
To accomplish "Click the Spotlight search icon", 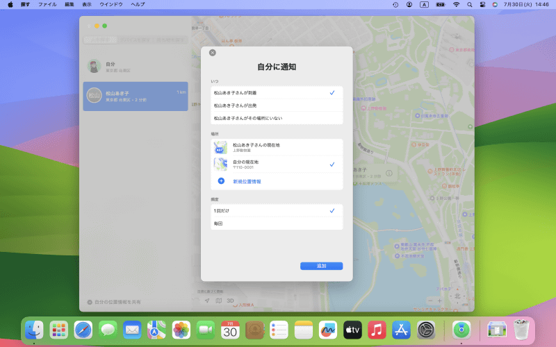I will (470, 5).
